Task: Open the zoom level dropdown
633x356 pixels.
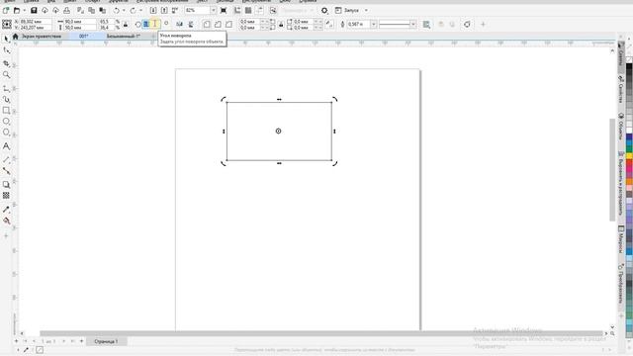Action: click(x=214, y=10)
